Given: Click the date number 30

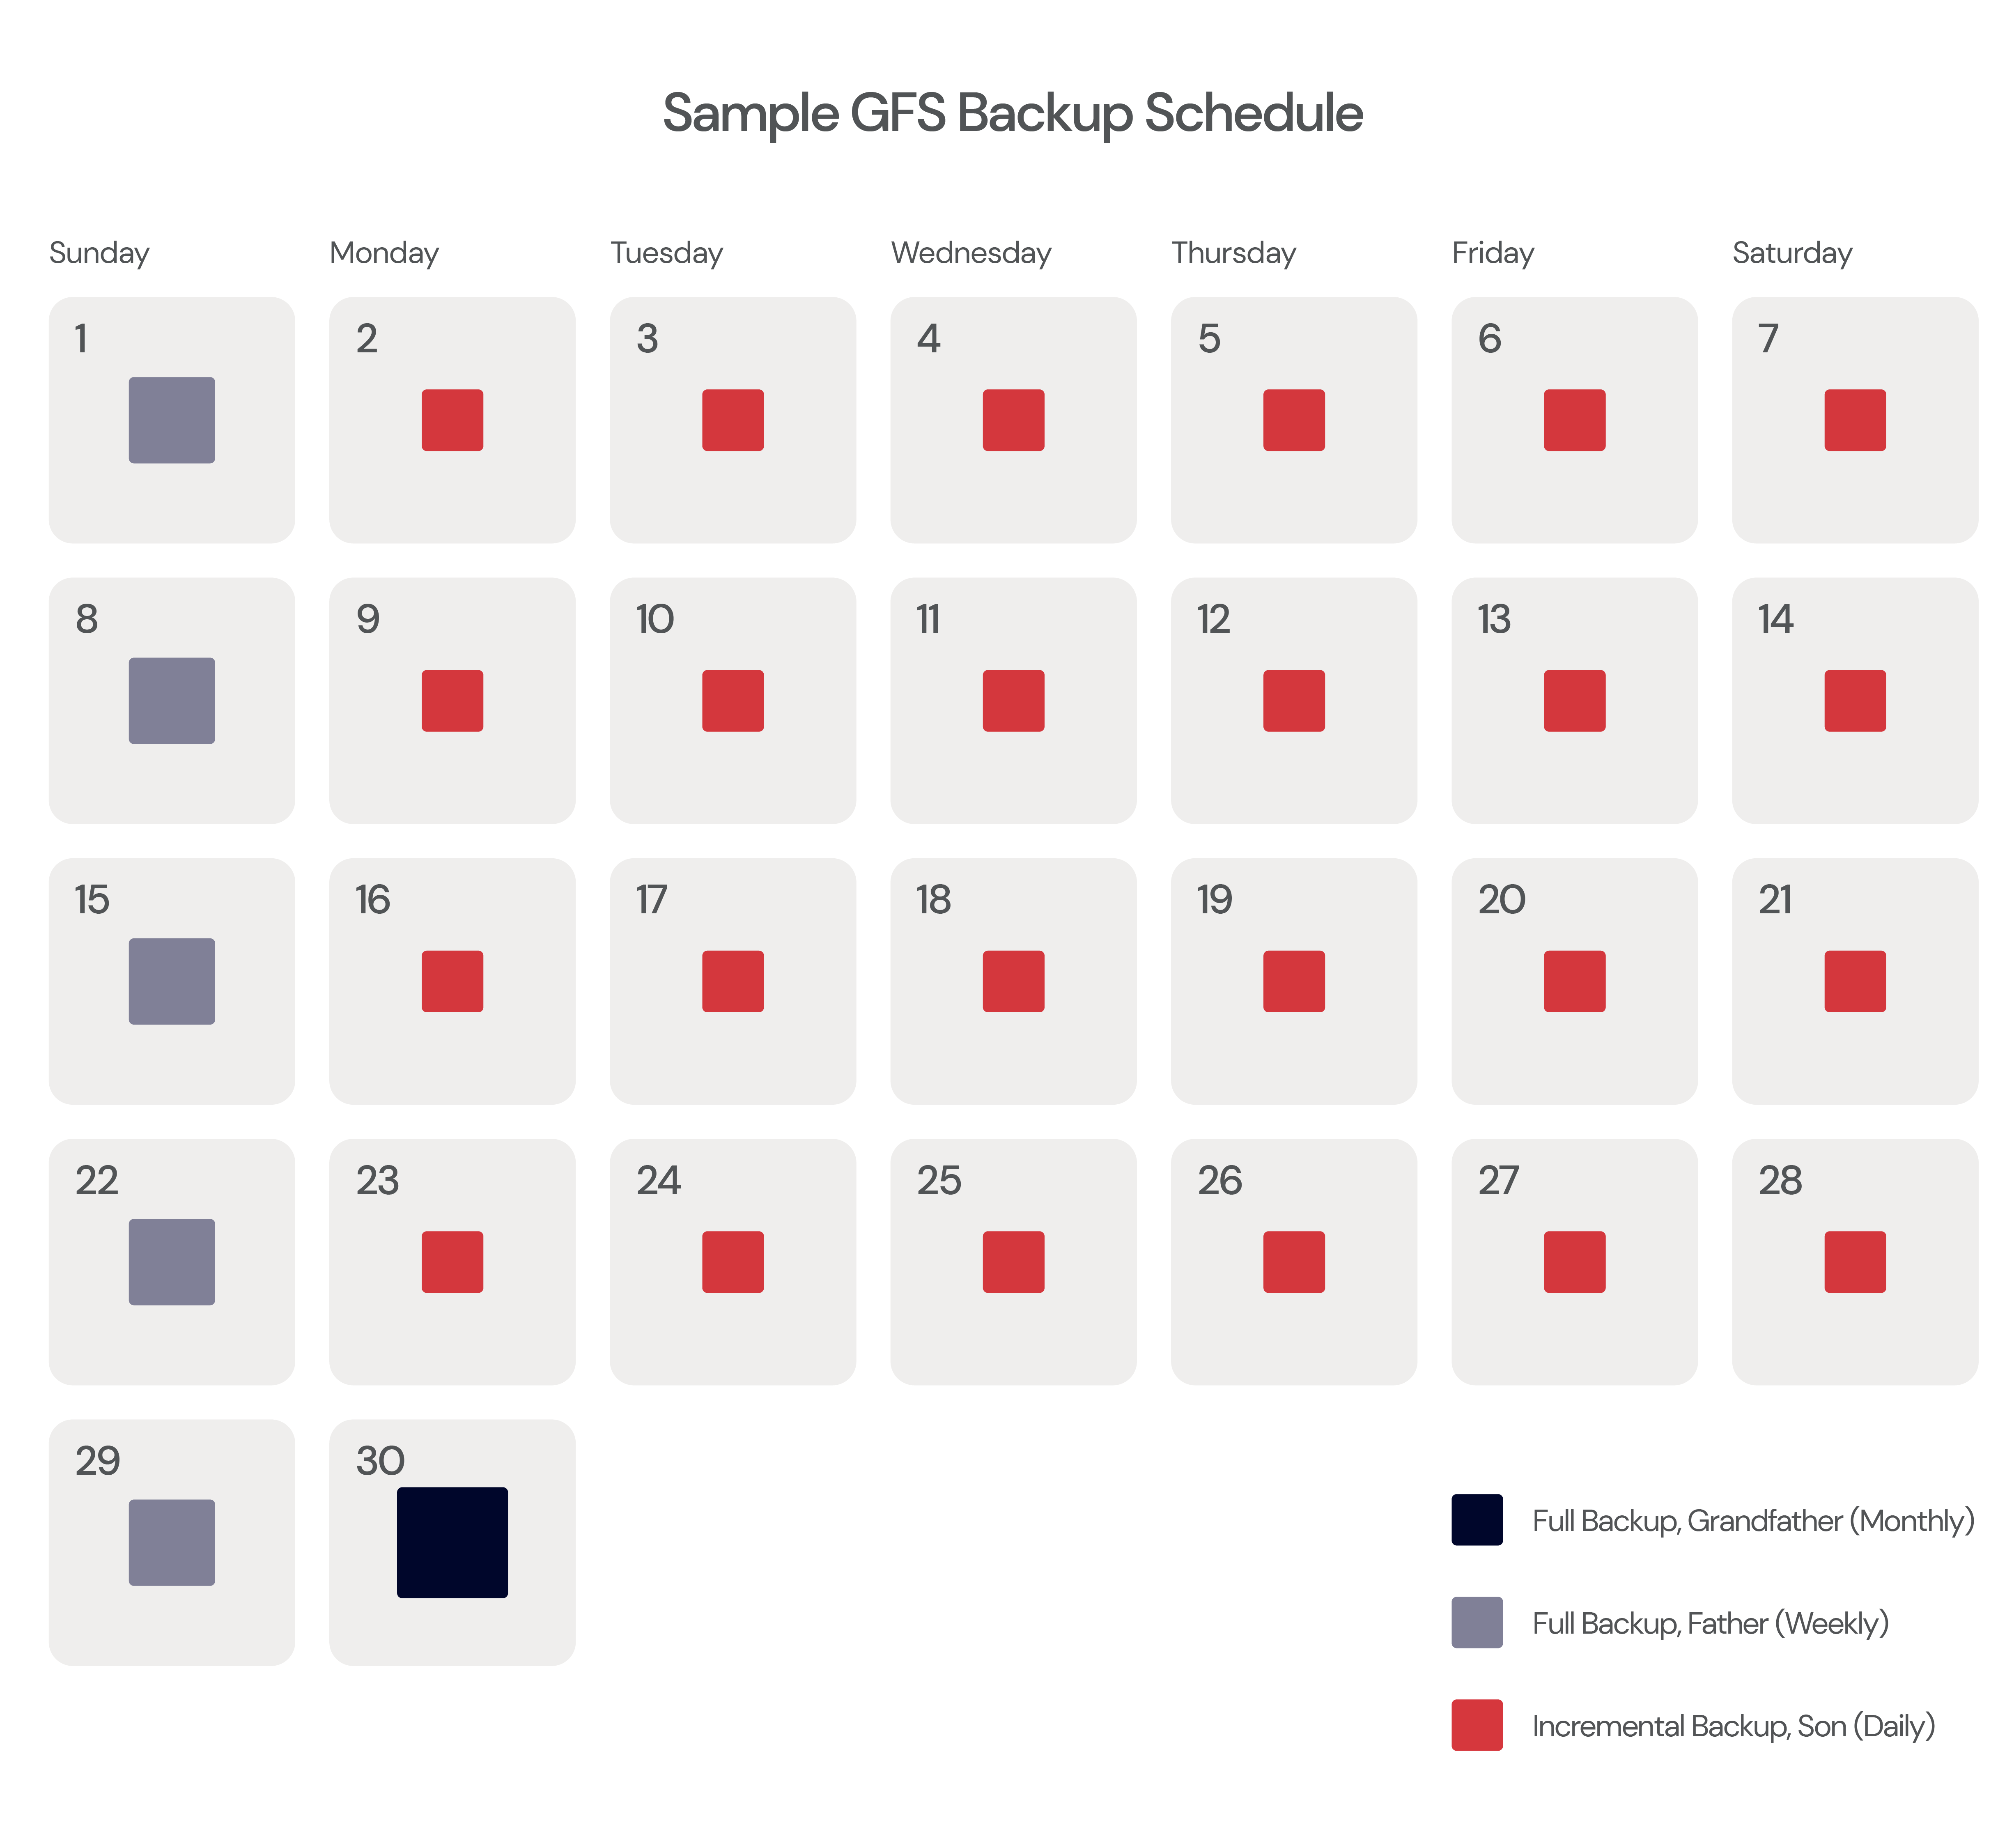Looking at the screenshot, I should pyautogui.click(x=380, y=1462).
